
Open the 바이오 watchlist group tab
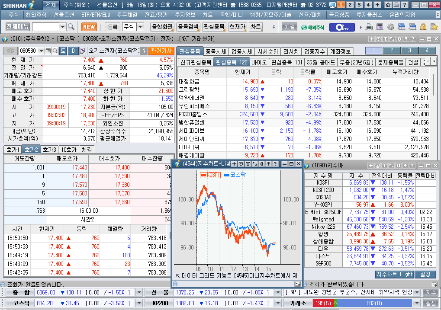(259, 62)
